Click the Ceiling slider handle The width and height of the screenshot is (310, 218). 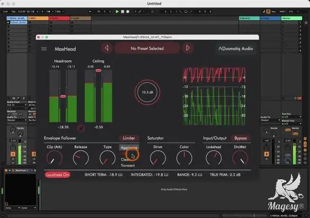point(98,71)
